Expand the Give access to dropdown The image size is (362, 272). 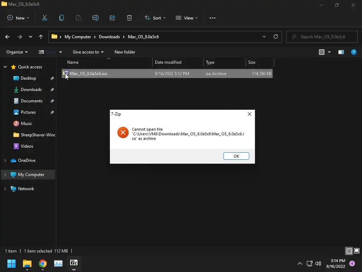point(88,52)
